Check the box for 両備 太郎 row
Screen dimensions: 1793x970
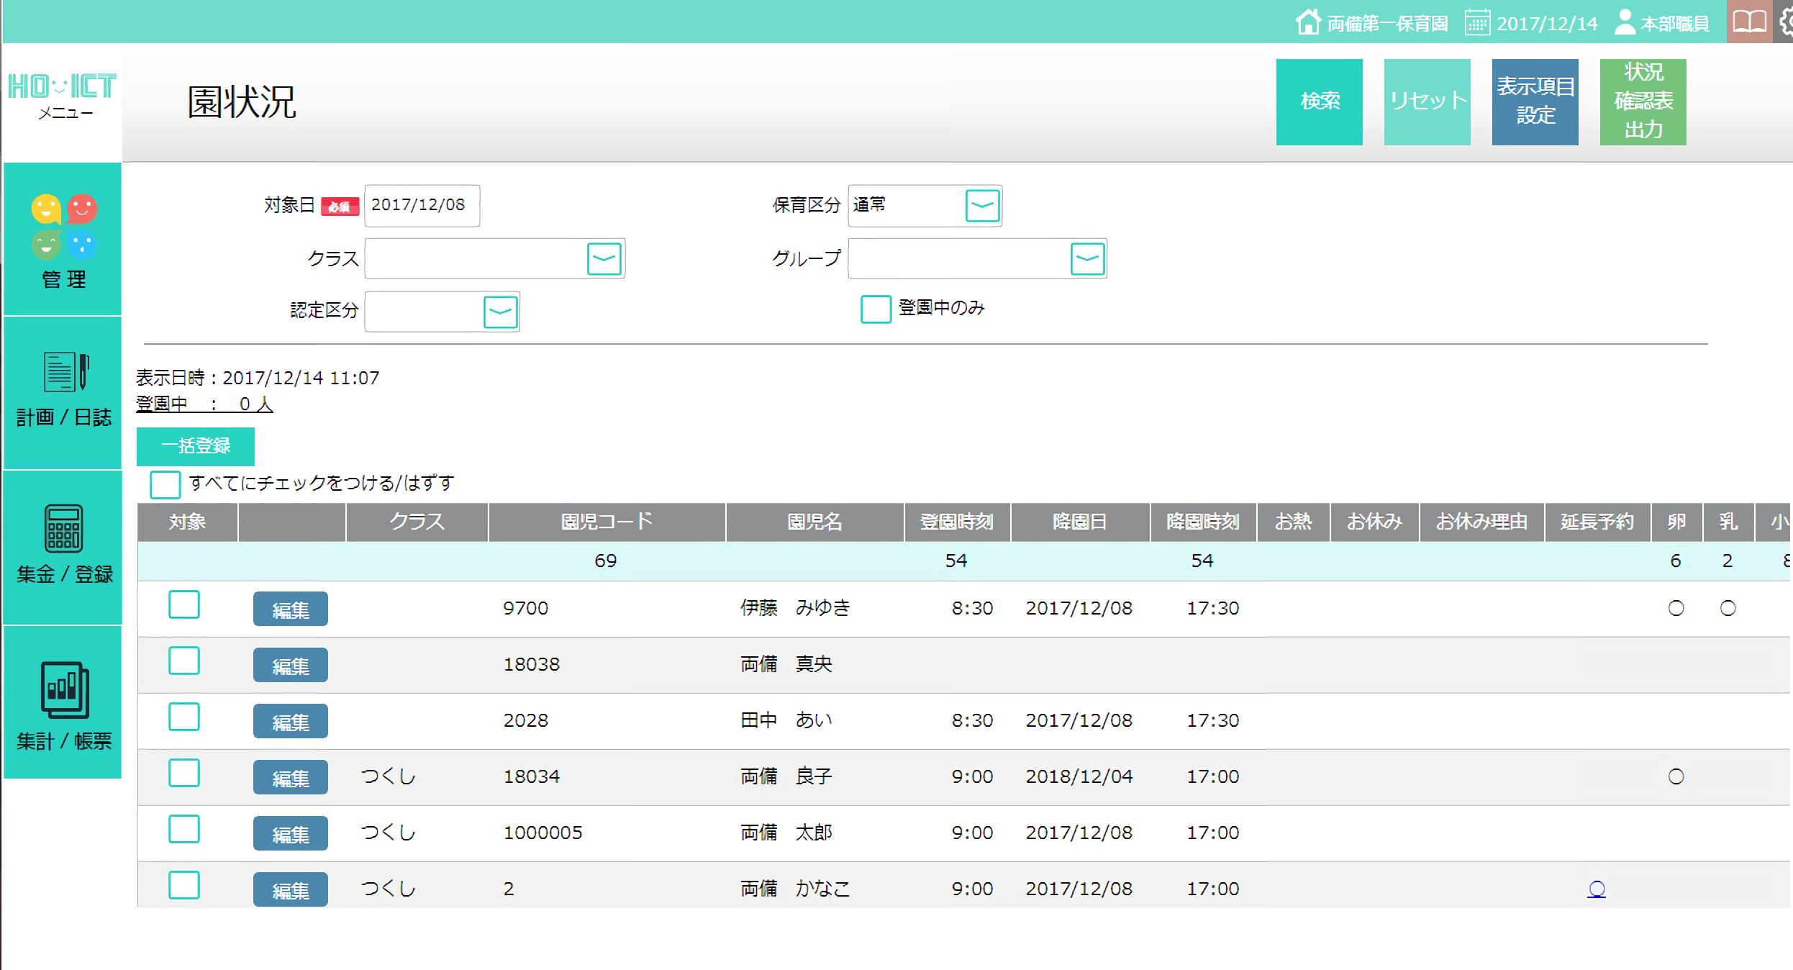tap(184, 829)
